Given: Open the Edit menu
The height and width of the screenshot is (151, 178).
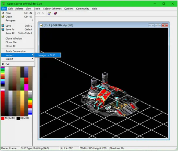Looking at the screenshot, I should click(11, 9).
